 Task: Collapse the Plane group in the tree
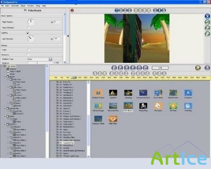point(5,117)
